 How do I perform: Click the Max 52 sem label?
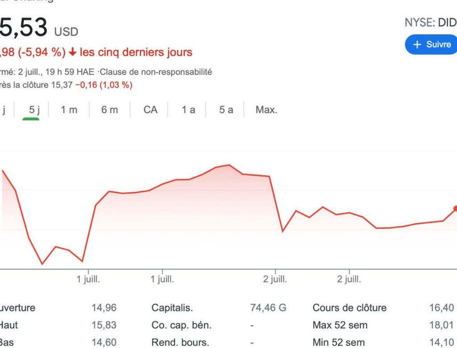[x=340, y=325]
